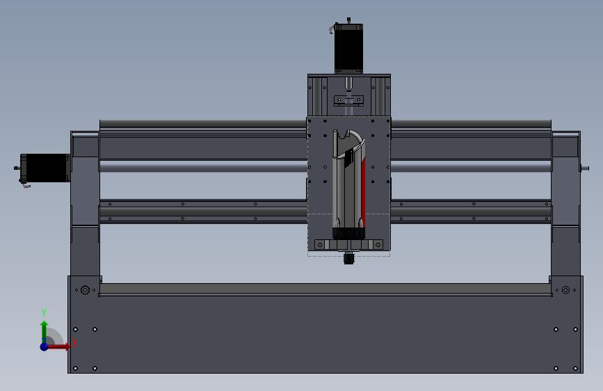Viewport: 603px width, 391px height.
Task: Click the red X axis arrow of the triad
Action: (59, 346)
